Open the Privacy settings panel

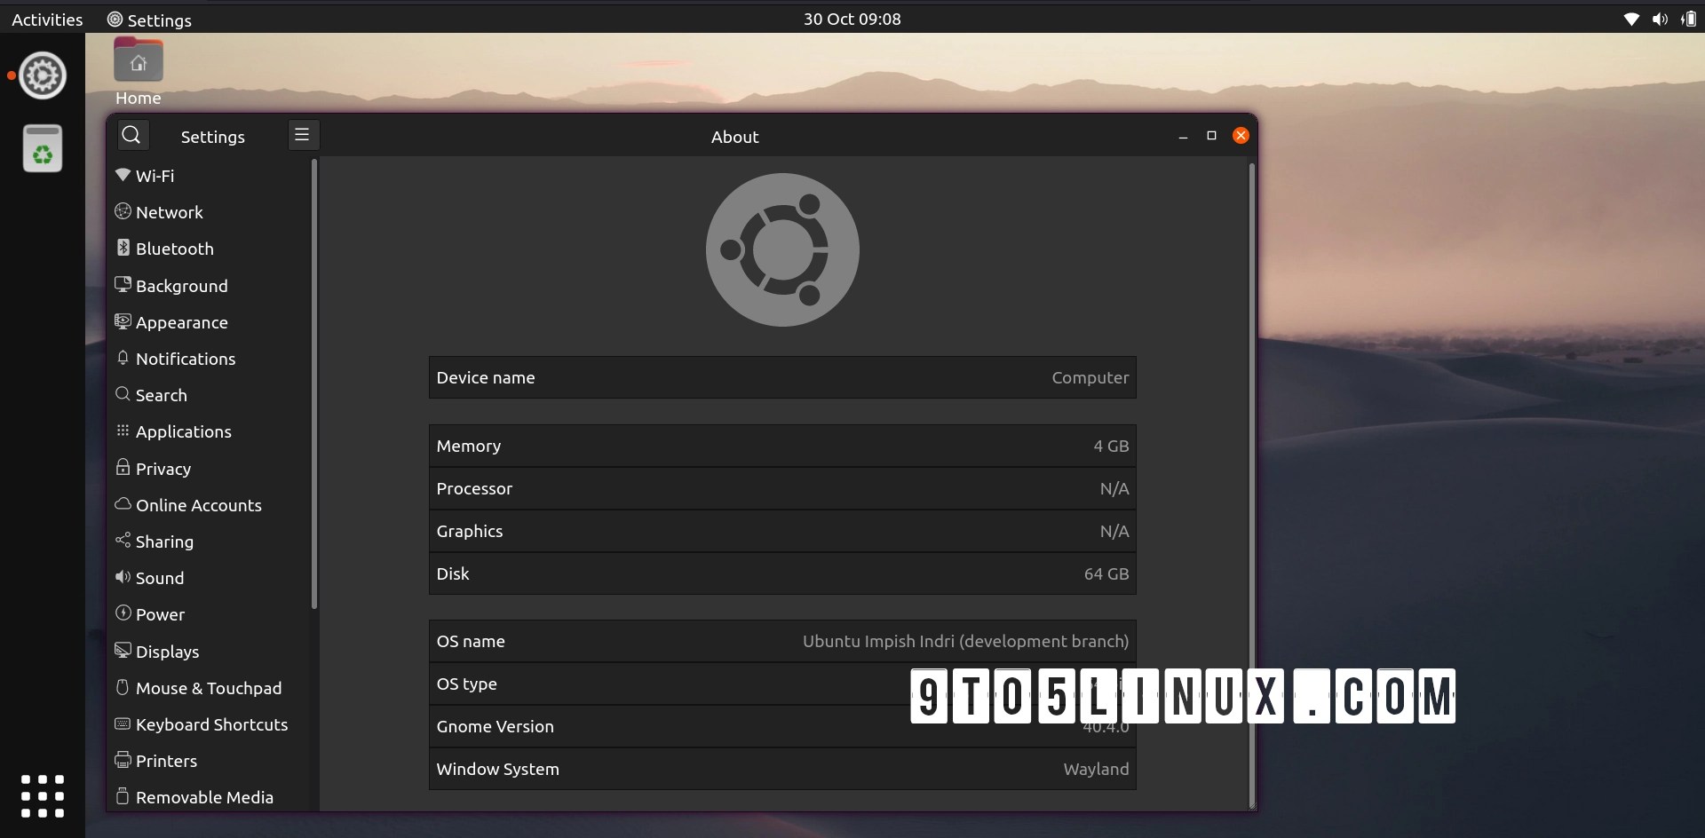tap(210, 469)
